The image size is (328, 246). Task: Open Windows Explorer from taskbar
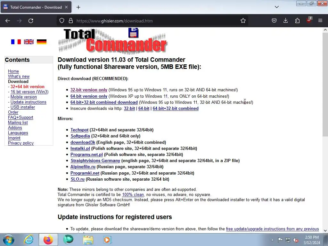coord(88,240)
